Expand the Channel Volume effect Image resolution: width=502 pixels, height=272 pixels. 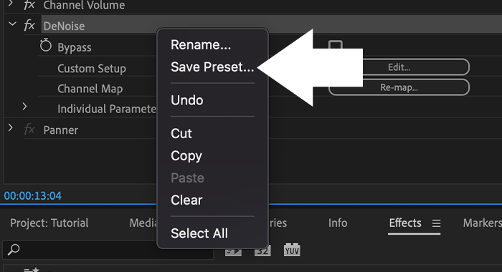click(x=11, y=4)
